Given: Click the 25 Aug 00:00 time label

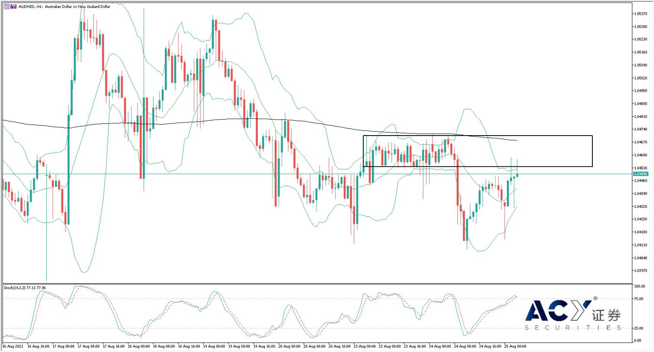Looking at the screenshot, I should (516, 347).
